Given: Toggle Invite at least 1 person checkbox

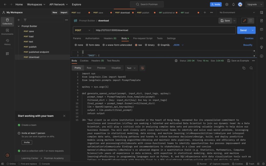Looking at the screenshot, I should [x=19, y=133].
